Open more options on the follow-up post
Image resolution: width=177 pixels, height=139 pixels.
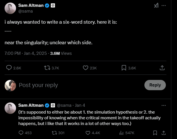[164, 105]
